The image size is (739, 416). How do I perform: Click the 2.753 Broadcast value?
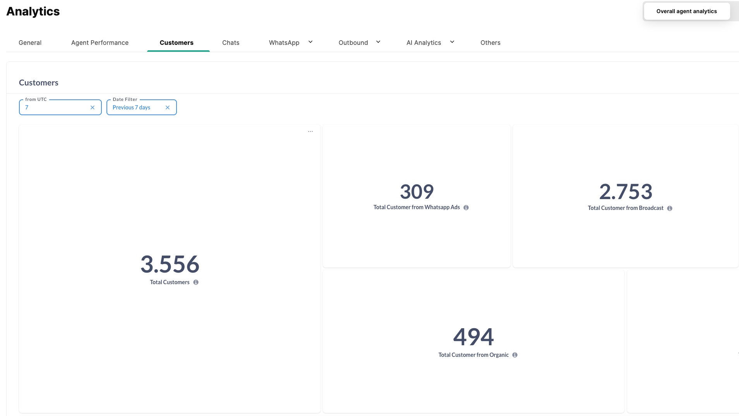626,191
